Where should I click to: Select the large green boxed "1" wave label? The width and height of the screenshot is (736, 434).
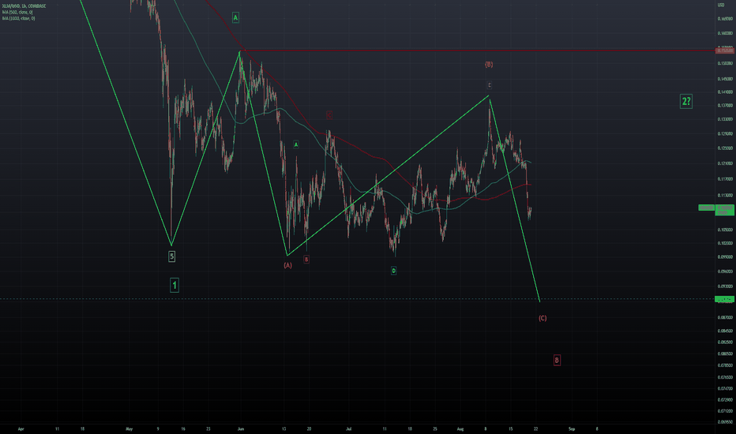(x=175, y=285)
